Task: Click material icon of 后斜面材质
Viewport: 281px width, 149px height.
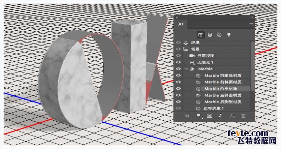Action: [198, 95]
